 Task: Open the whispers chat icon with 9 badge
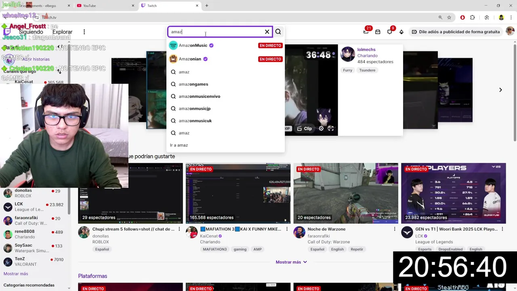click(389, 32)
